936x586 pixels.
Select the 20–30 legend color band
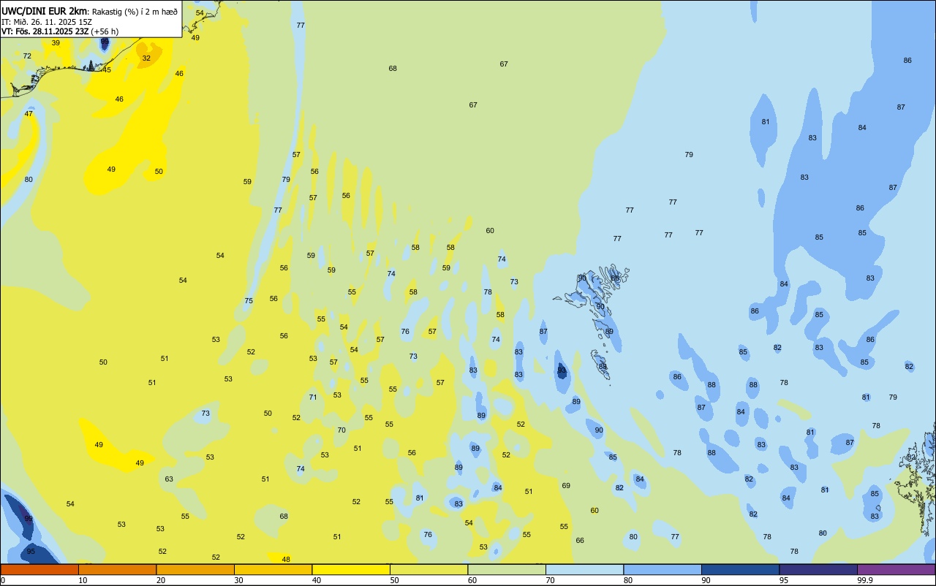pos(195,569)
